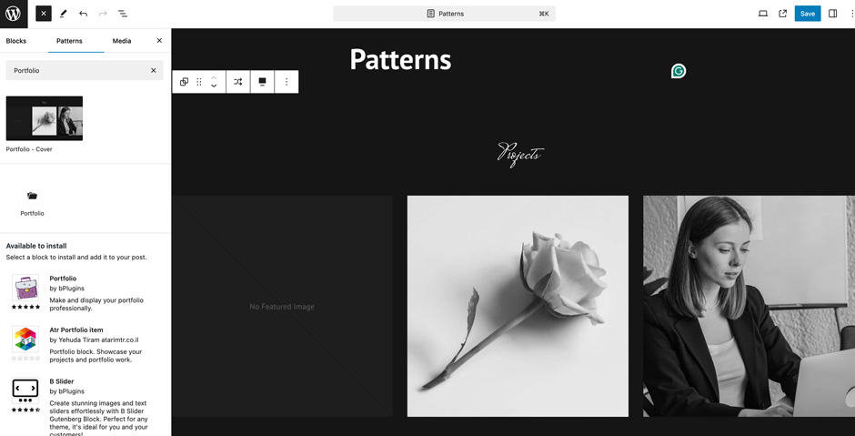Open Patterns command palette bar
This screenshot has height=436, width=855.
point(445,14)
